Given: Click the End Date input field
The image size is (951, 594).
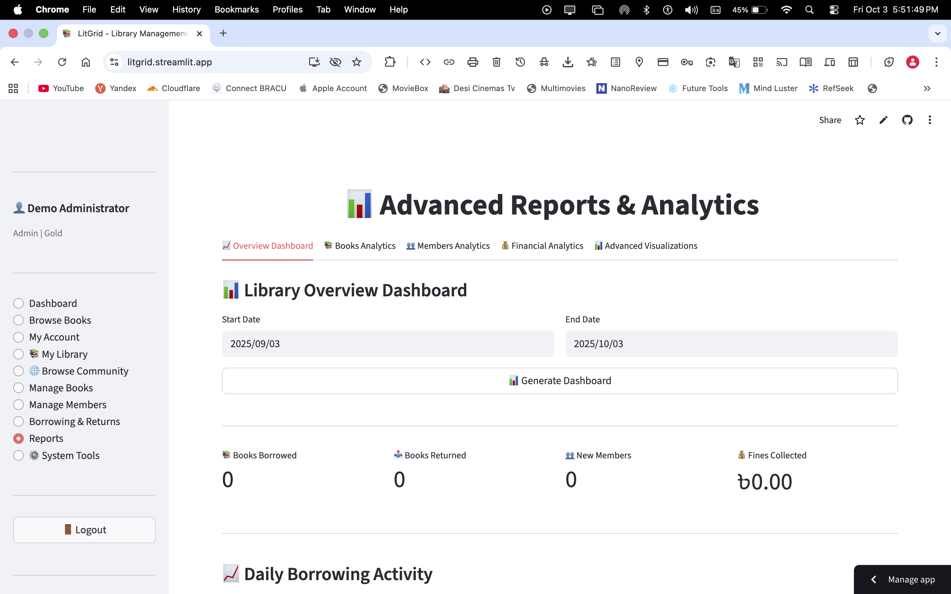Looking at the screenshot, I should coord(731,344).
